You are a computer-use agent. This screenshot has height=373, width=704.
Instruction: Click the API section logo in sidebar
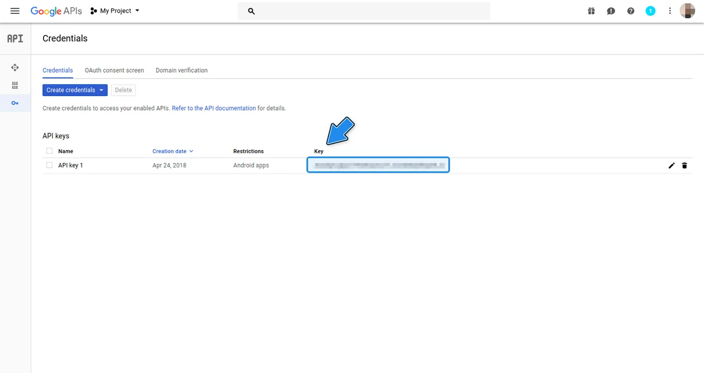point(15,39)
